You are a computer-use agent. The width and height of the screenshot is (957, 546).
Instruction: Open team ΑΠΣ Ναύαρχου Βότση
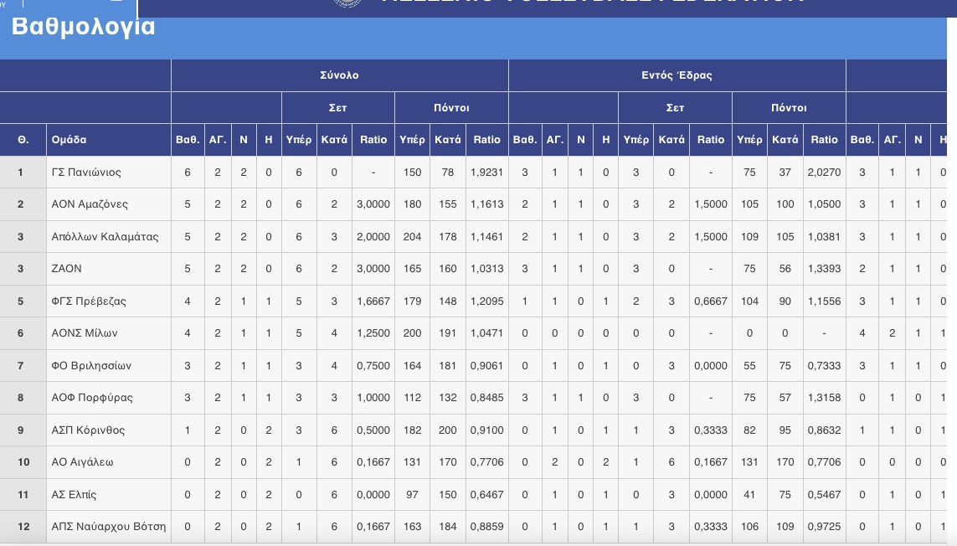[x=109, y=526]
